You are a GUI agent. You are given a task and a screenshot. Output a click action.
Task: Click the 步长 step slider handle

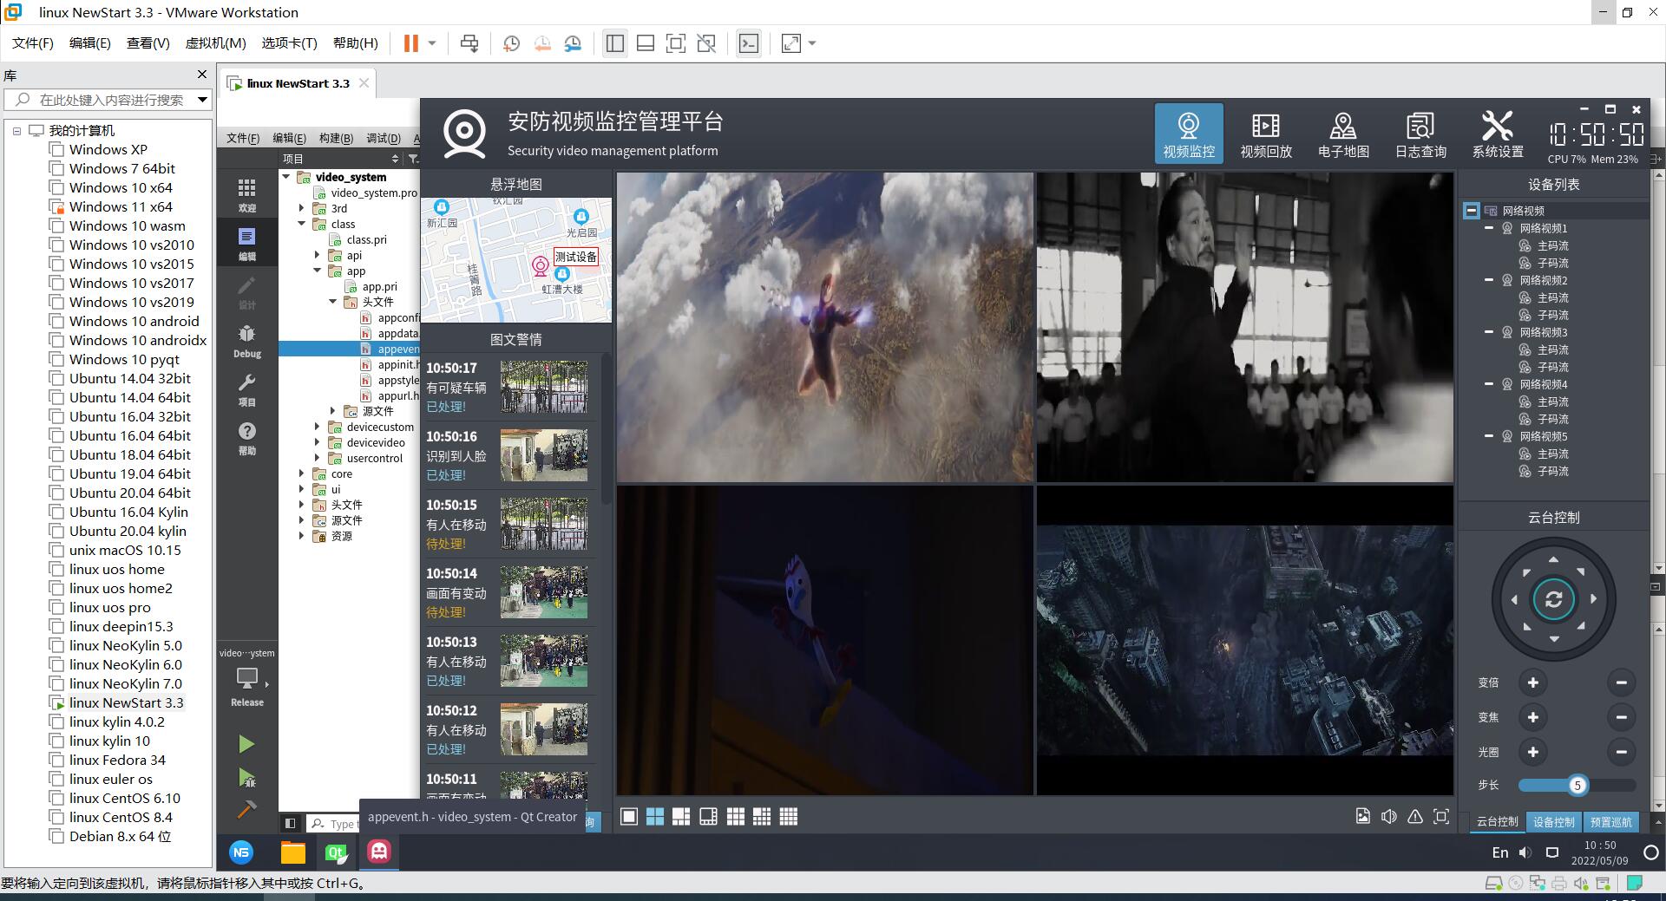(1577, 785)
